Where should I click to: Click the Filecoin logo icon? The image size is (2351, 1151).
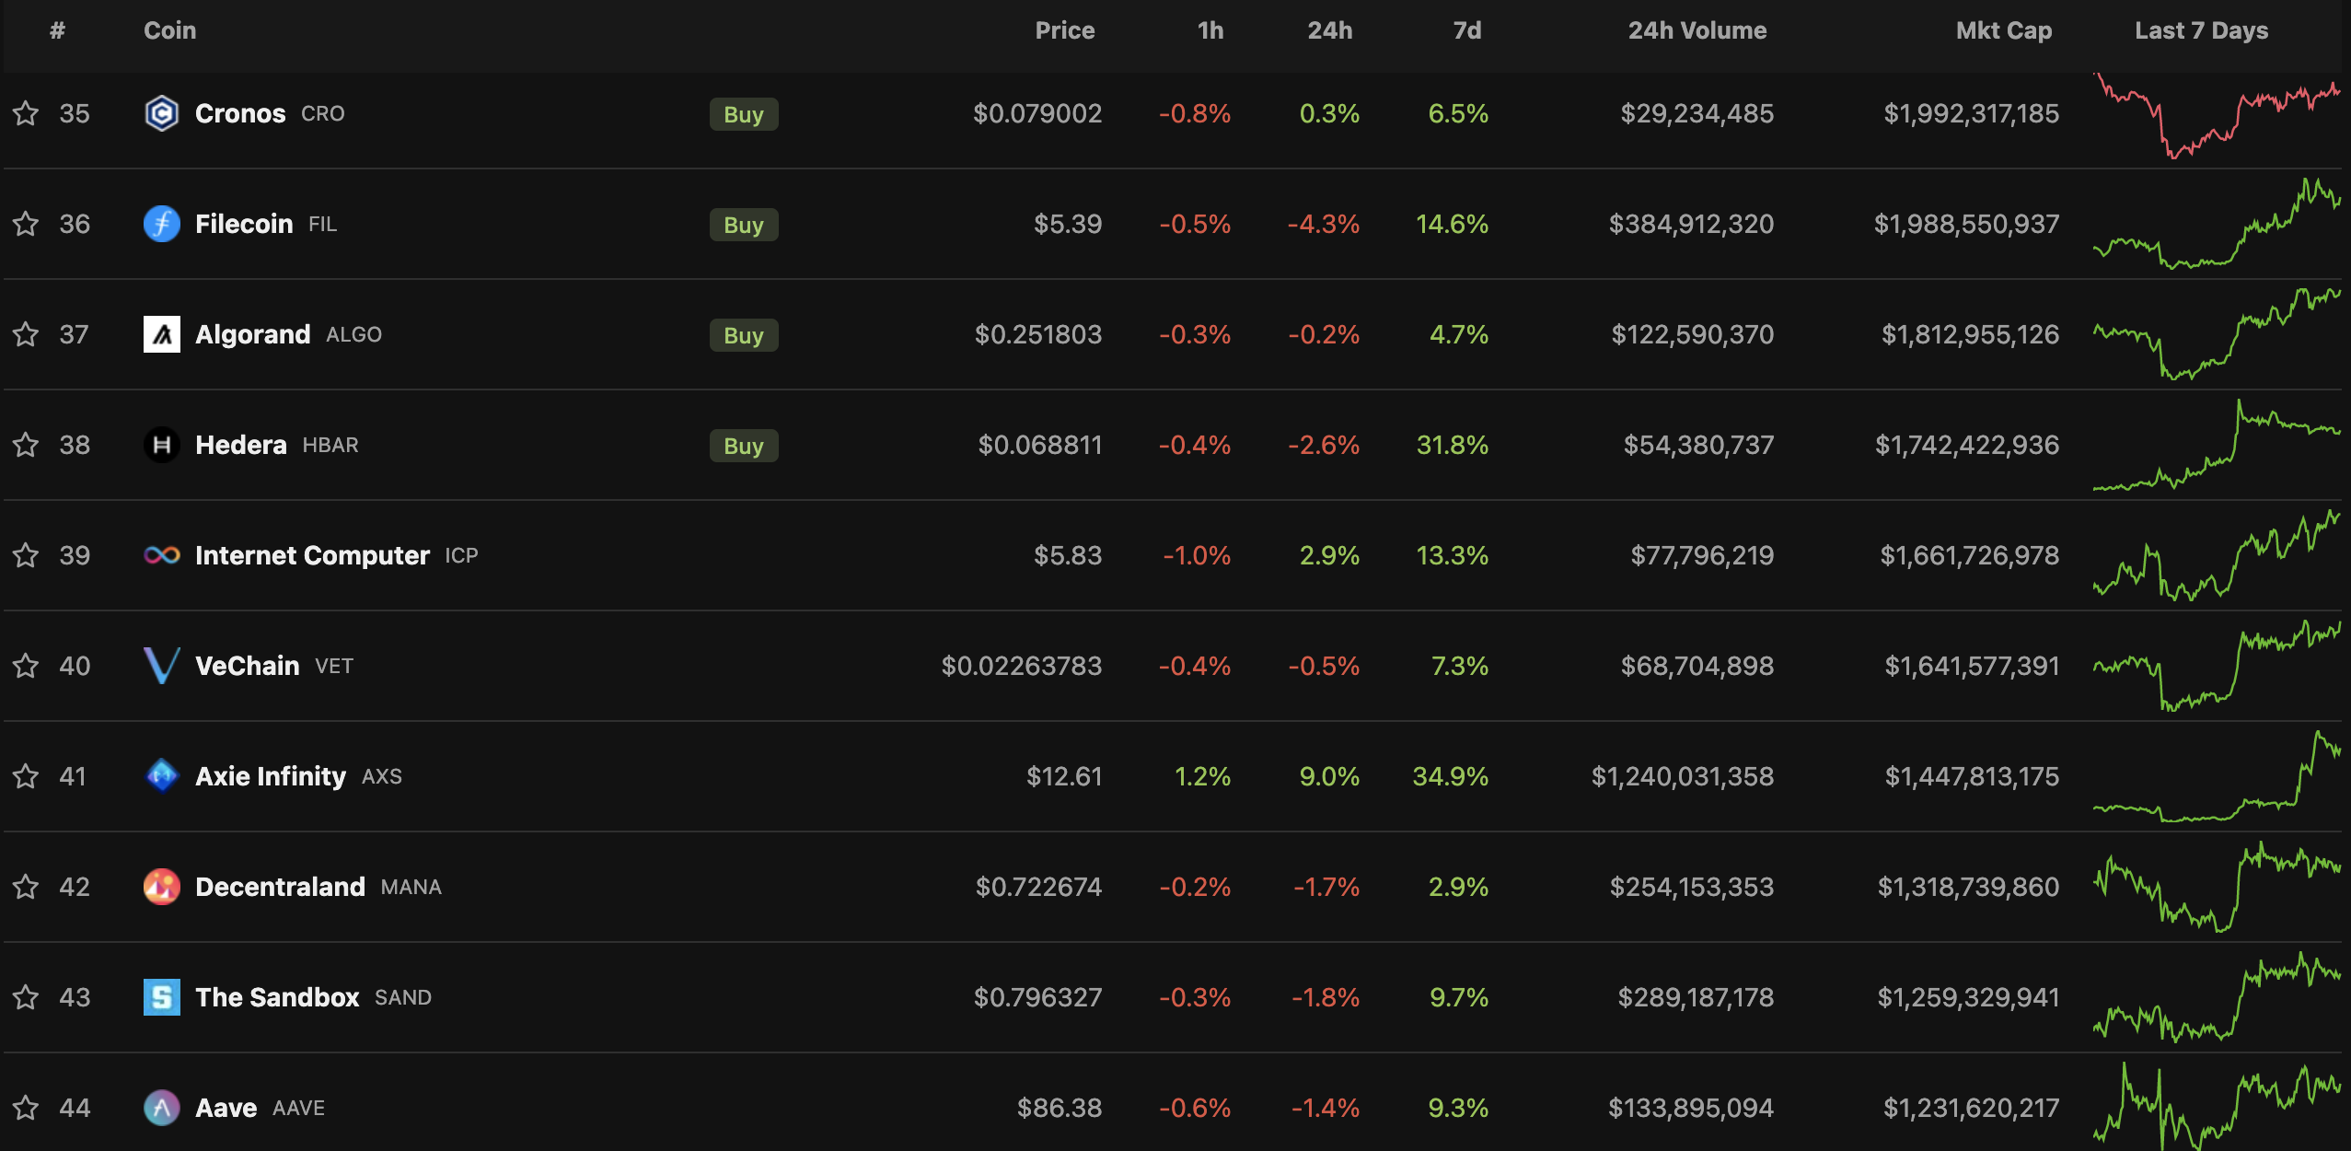162,224
